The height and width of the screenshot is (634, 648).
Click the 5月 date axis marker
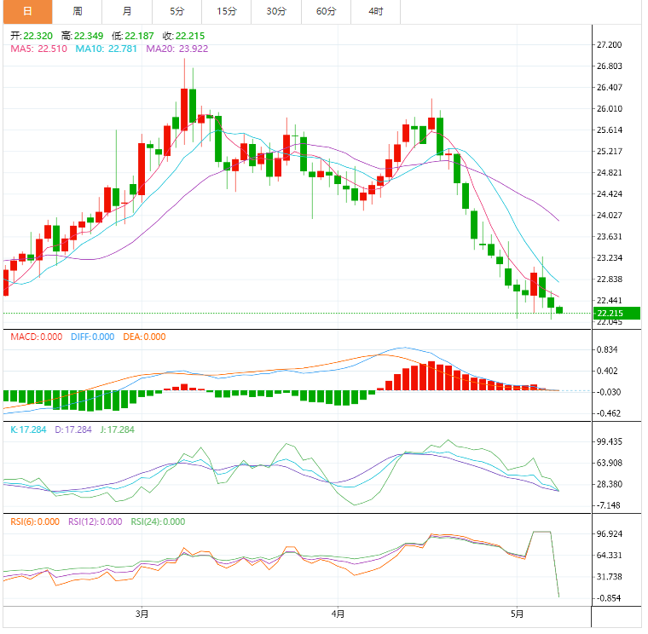[x=517, y=613]
